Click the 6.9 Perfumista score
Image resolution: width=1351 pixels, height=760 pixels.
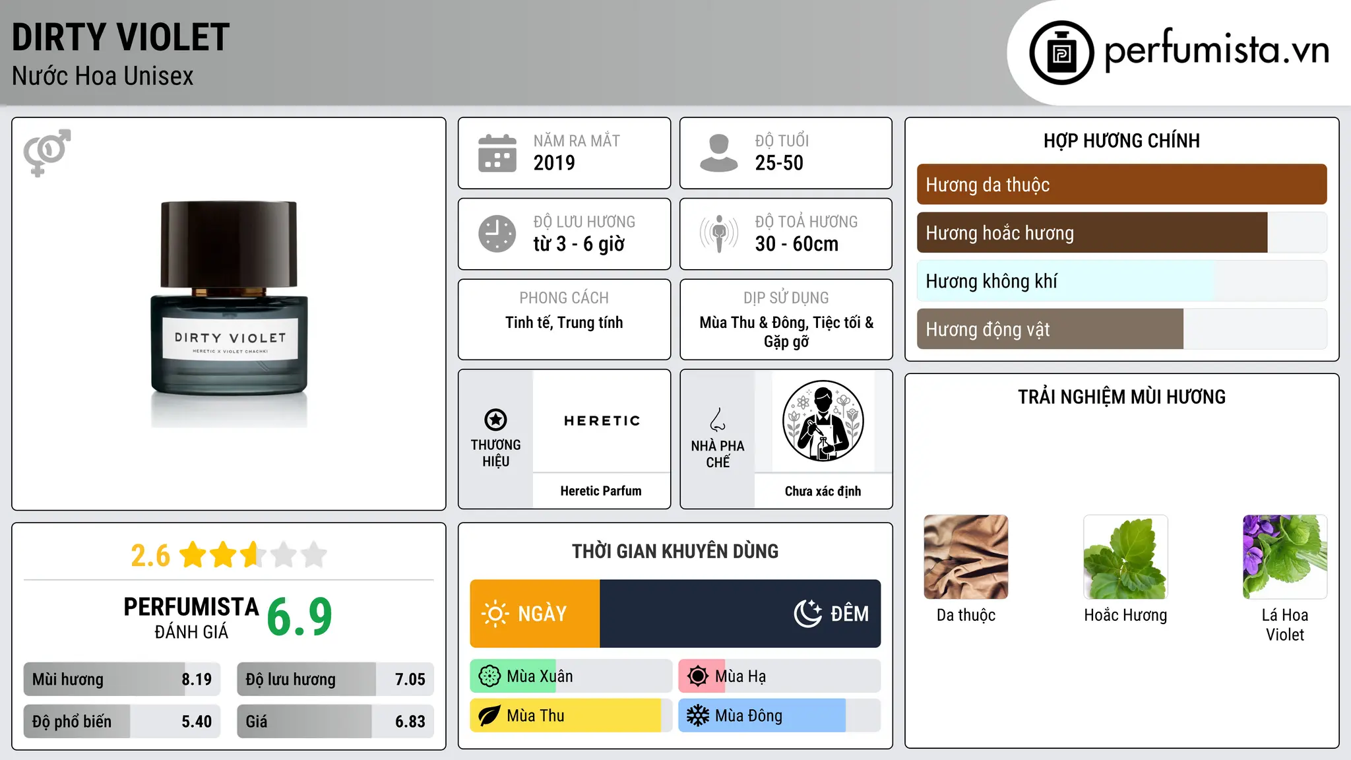(x=299, y=617)
